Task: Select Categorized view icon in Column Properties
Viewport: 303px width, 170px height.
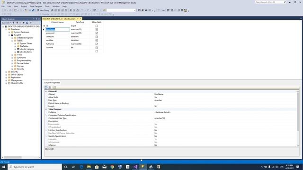Action: click(46, 87)
